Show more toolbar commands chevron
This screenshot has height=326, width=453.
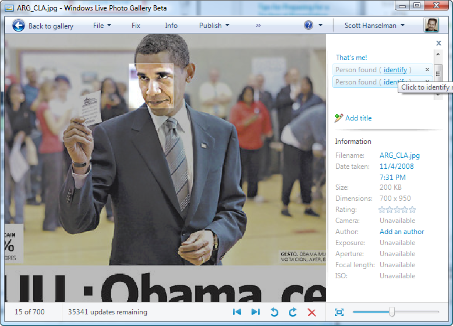tap(259, 26)
